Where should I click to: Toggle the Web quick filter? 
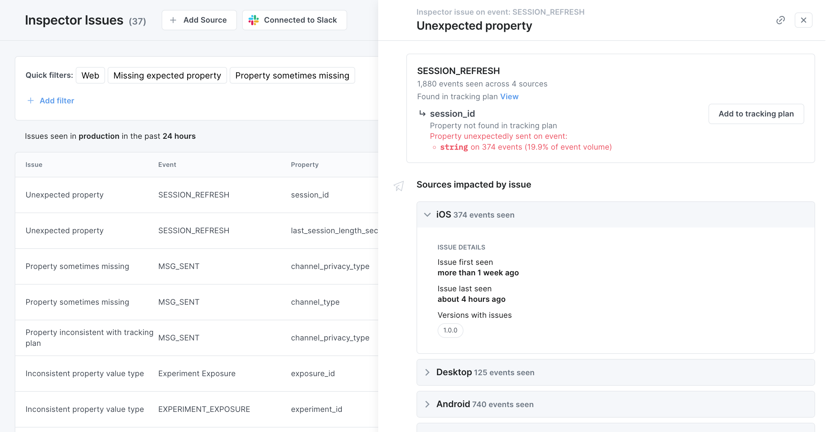(90, 75)
